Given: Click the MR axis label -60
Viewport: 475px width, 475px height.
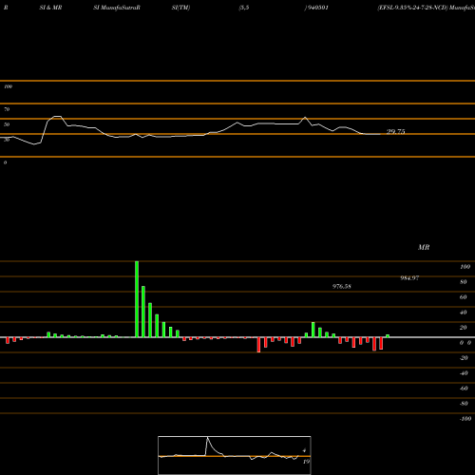Looking at the screenshot, I should click(x=464, y=389).
